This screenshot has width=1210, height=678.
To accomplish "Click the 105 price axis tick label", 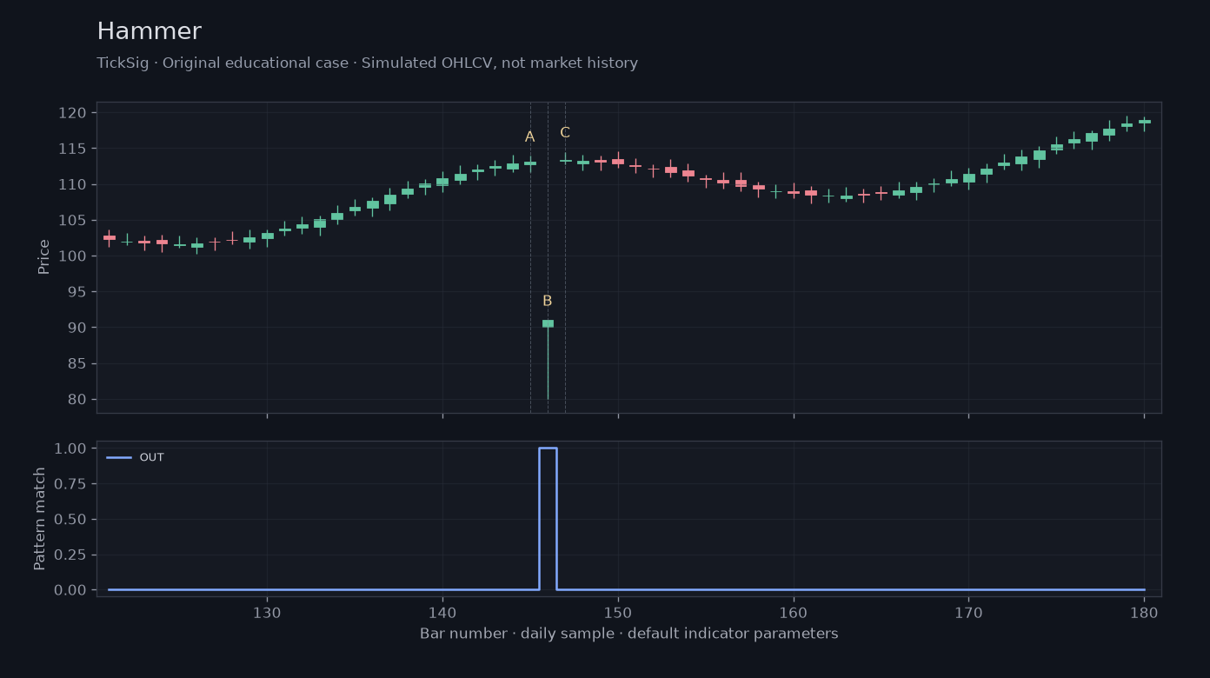I will tap(73, 221).
